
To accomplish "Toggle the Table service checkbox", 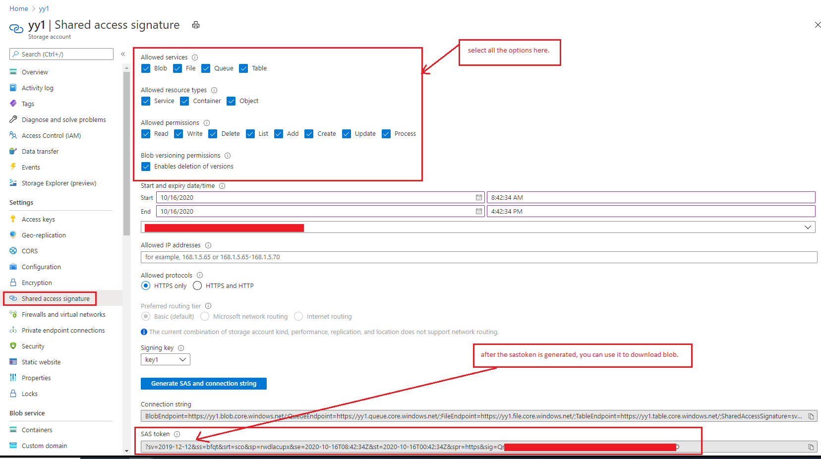I will click(243, 68).
